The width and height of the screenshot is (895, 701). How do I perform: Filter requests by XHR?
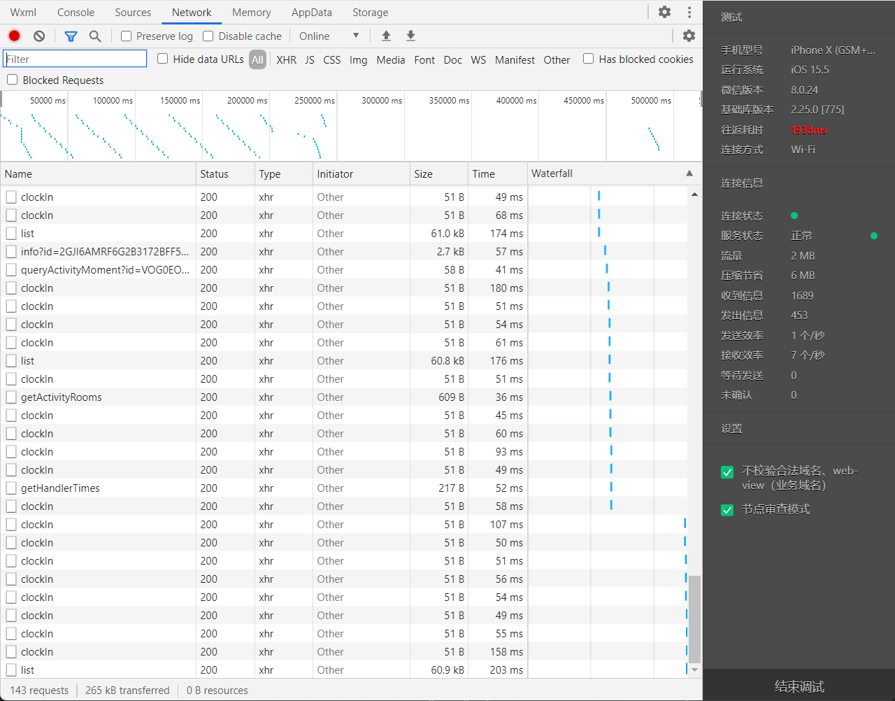pyautogui.click(x=286, y=59)
